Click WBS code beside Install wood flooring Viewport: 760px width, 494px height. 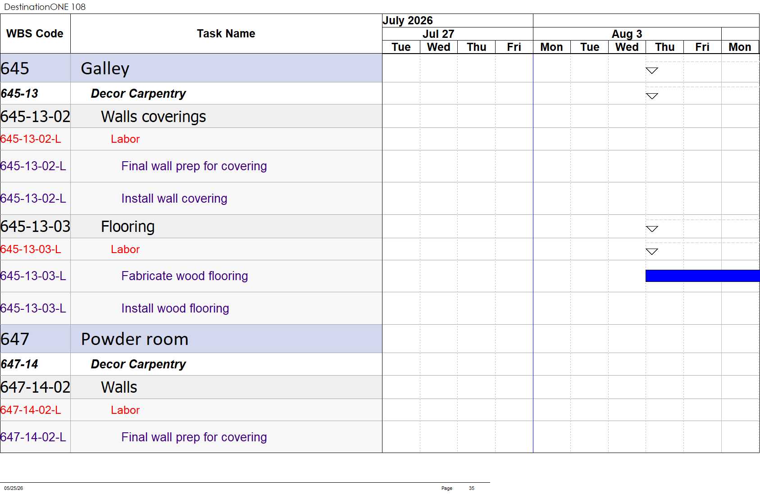[33, 308]
